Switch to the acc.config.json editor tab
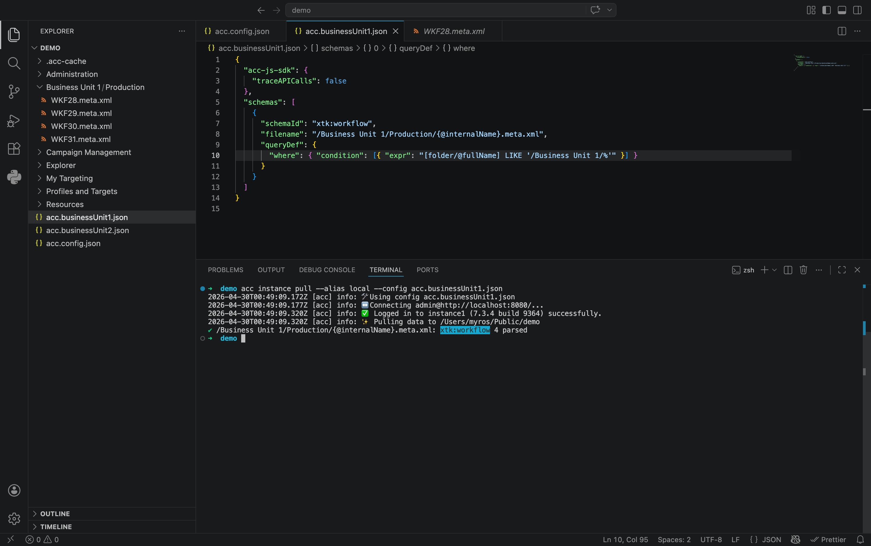 click(241, 31)
